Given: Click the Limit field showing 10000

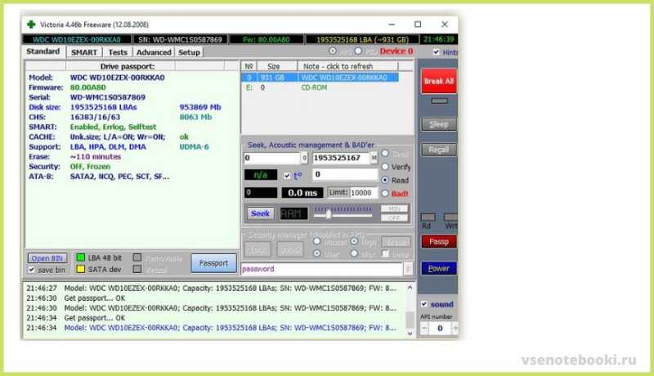Looking at the screenshot, I should (364, 193).
